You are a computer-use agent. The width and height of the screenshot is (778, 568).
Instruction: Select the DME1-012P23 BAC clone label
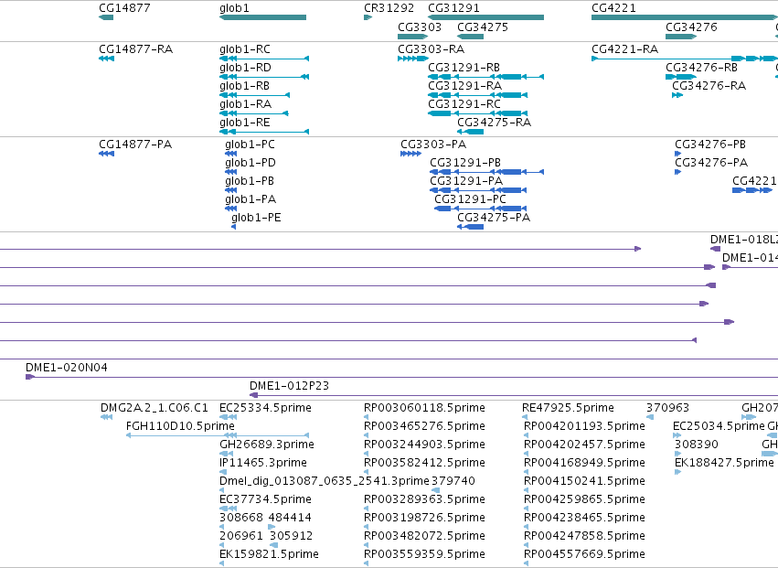pos(289,386)
